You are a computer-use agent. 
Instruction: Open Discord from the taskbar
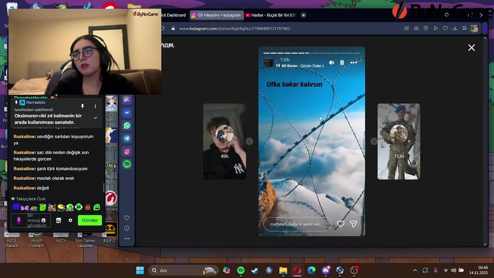(326, 270)
